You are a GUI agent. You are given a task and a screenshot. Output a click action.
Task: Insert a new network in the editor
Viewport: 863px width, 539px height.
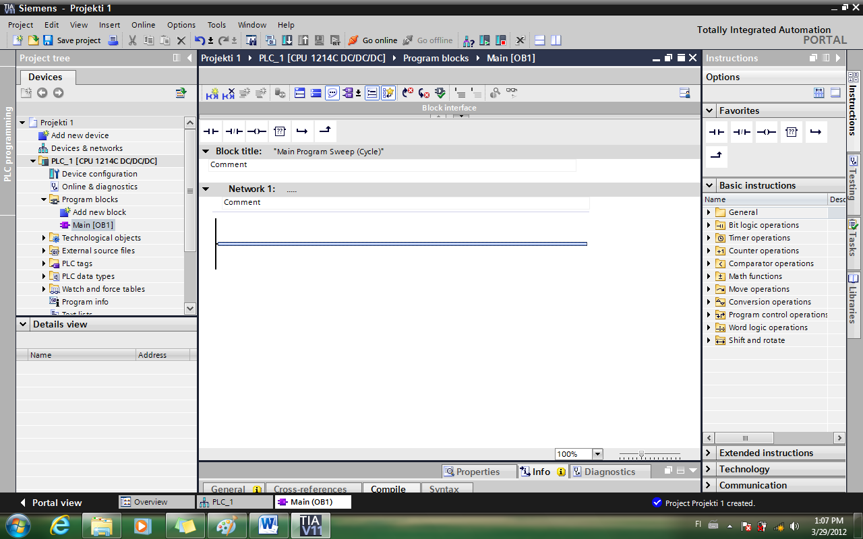click(x=212, y=93)
